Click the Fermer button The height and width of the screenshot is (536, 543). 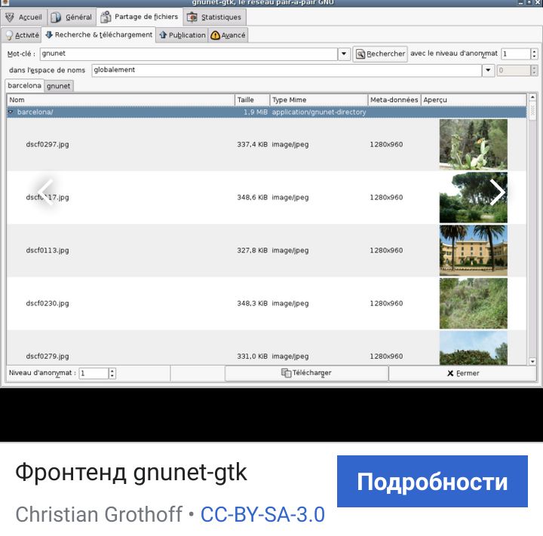pyautogui.click(x=462, y=373)
